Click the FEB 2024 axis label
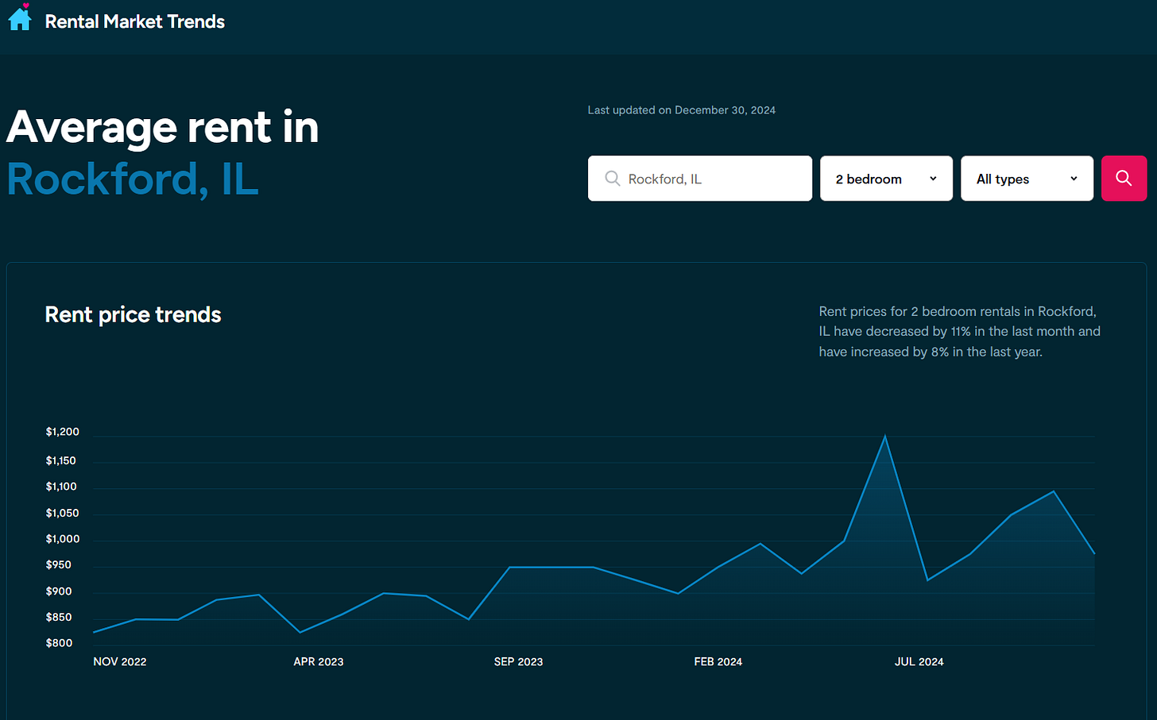This screenshot has width=1157, height=720. 718,661
